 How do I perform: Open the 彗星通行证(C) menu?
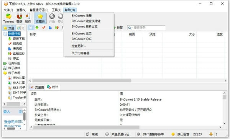39,10
